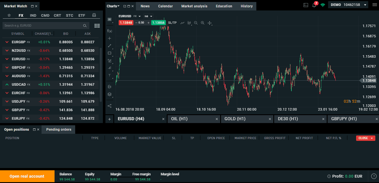Click the red sell price 1.13848 button
Image resolution: width=379 pixels, height=183 pixels.
coord(126,23)
